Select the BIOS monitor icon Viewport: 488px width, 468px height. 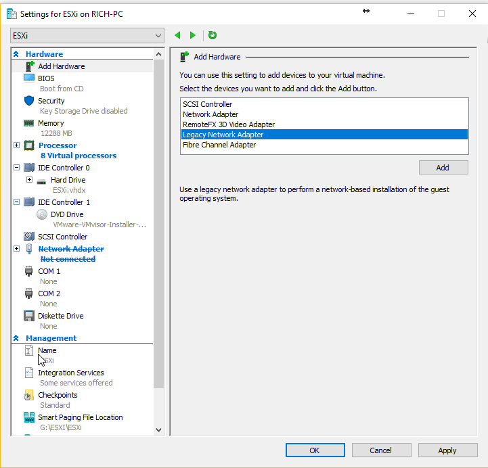29,78
